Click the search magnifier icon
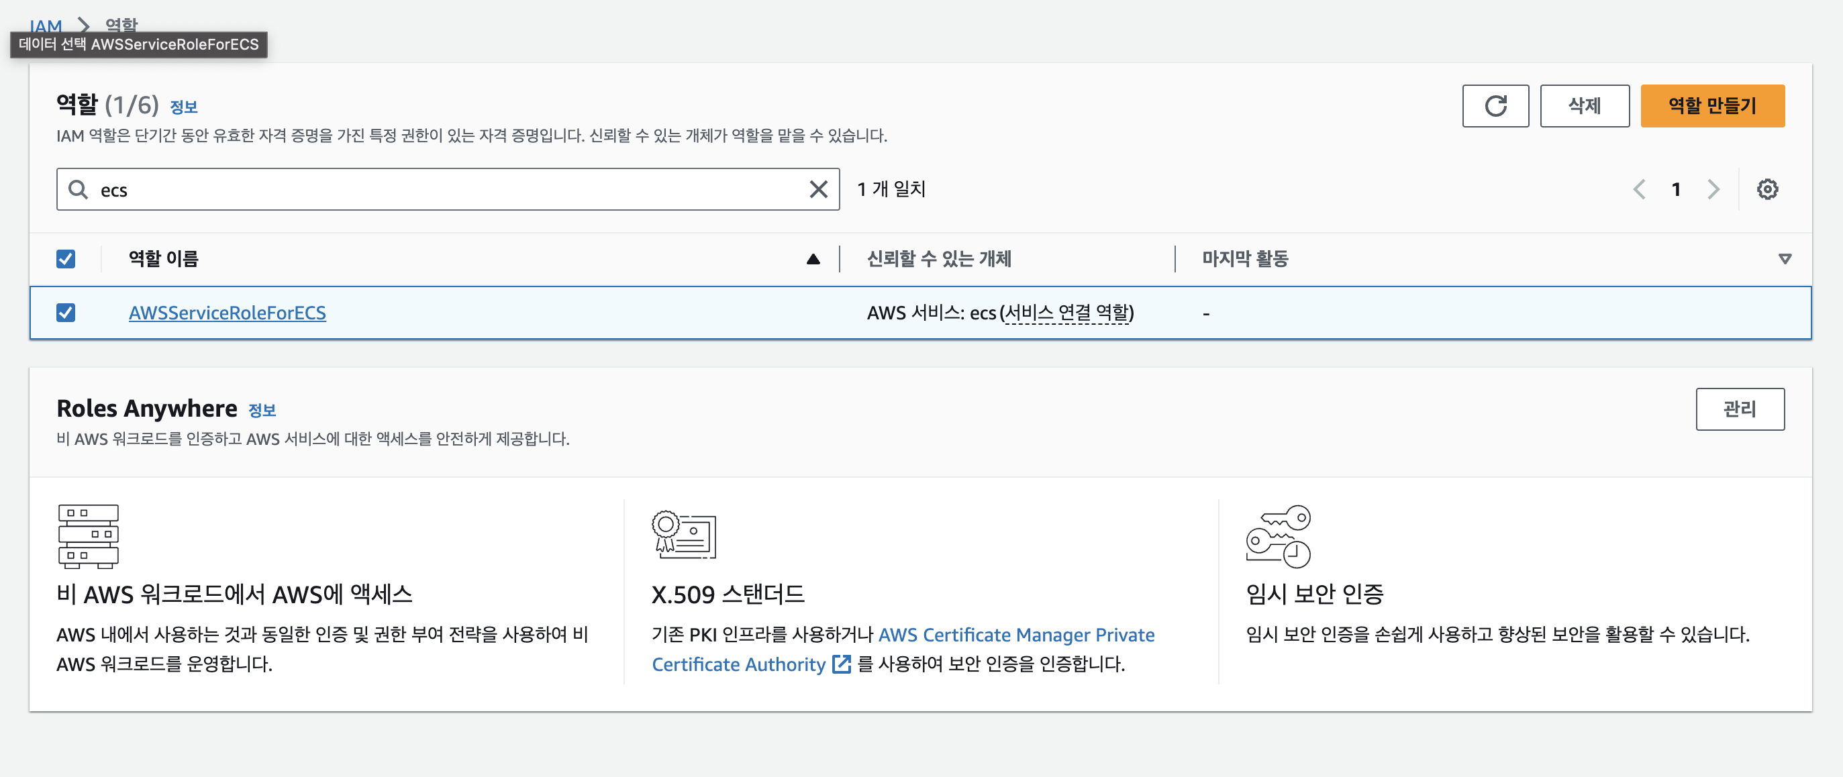Image resolution: width=1843 pixels, height=777 pixels. tap(77, 190)
